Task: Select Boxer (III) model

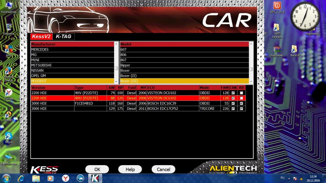Action: click(184, 81)
